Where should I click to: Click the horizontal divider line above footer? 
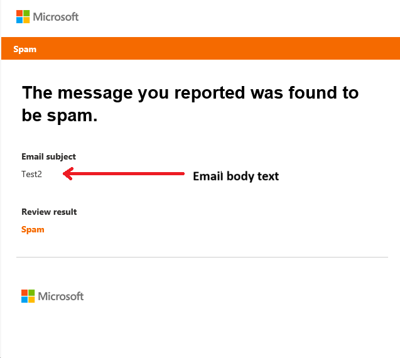(x=202, y=257)
